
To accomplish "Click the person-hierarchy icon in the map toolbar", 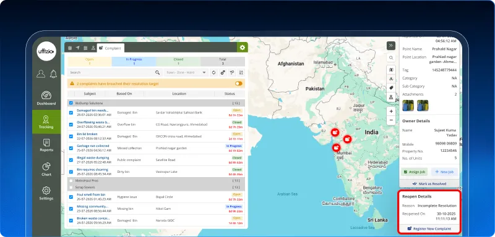I will pyautogui.click(x=391, y=97).
